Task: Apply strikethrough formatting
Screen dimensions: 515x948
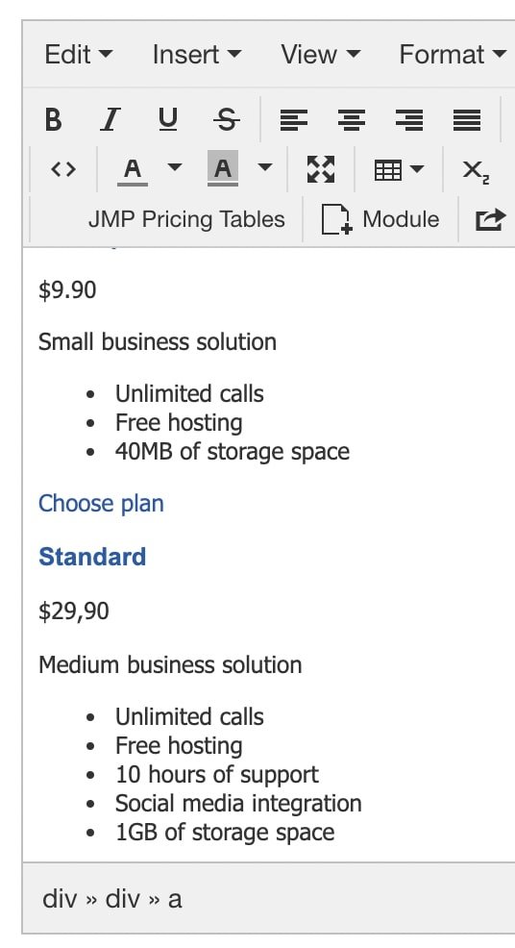Action: pyautogui.click(x=226, y=119)
